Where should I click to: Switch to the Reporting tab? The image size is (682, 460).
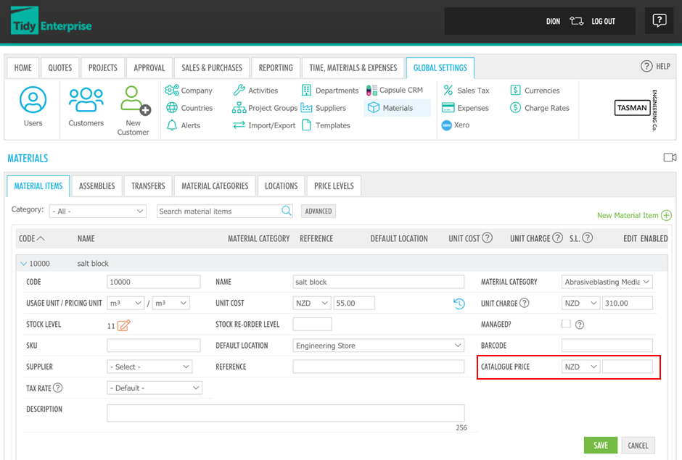[276, 68]
